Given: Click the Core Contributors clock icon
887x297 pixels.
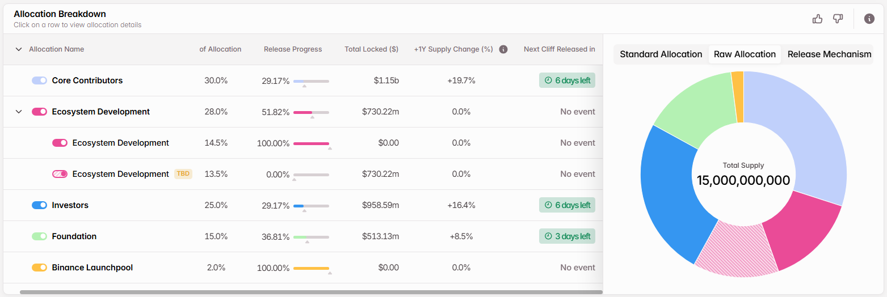Looking at the screenshot, I should click(x=548, y=80).
